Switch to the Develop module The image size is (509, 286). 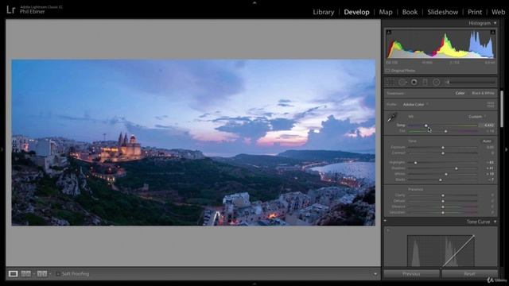[356, 12]
